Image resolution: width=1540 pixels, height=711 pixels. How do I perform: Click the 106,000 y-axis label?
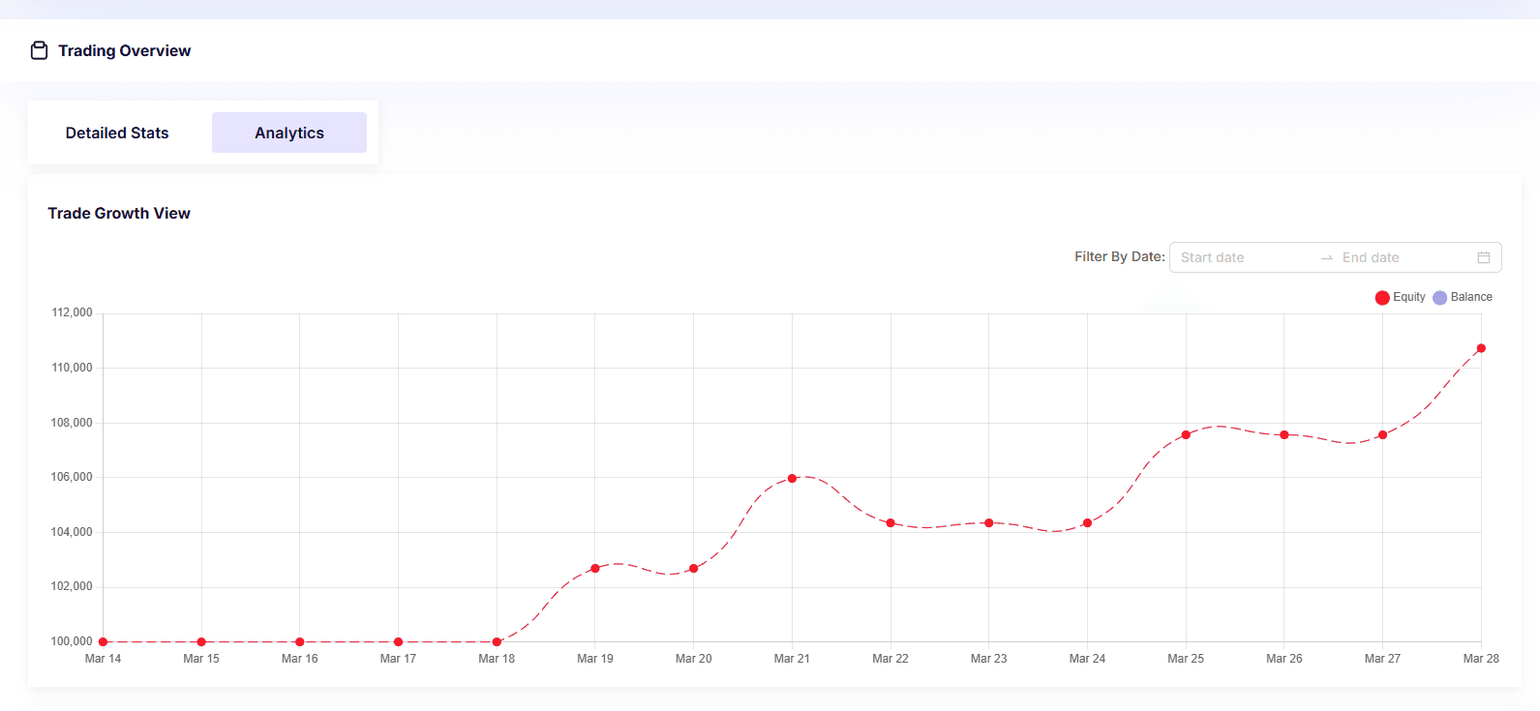point(73,477)
